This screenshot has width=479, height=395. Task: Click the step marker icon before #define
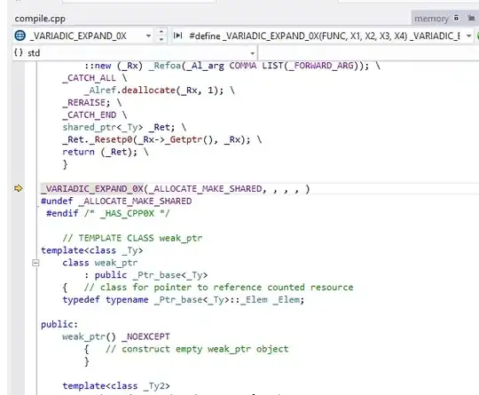pos(177,36)
